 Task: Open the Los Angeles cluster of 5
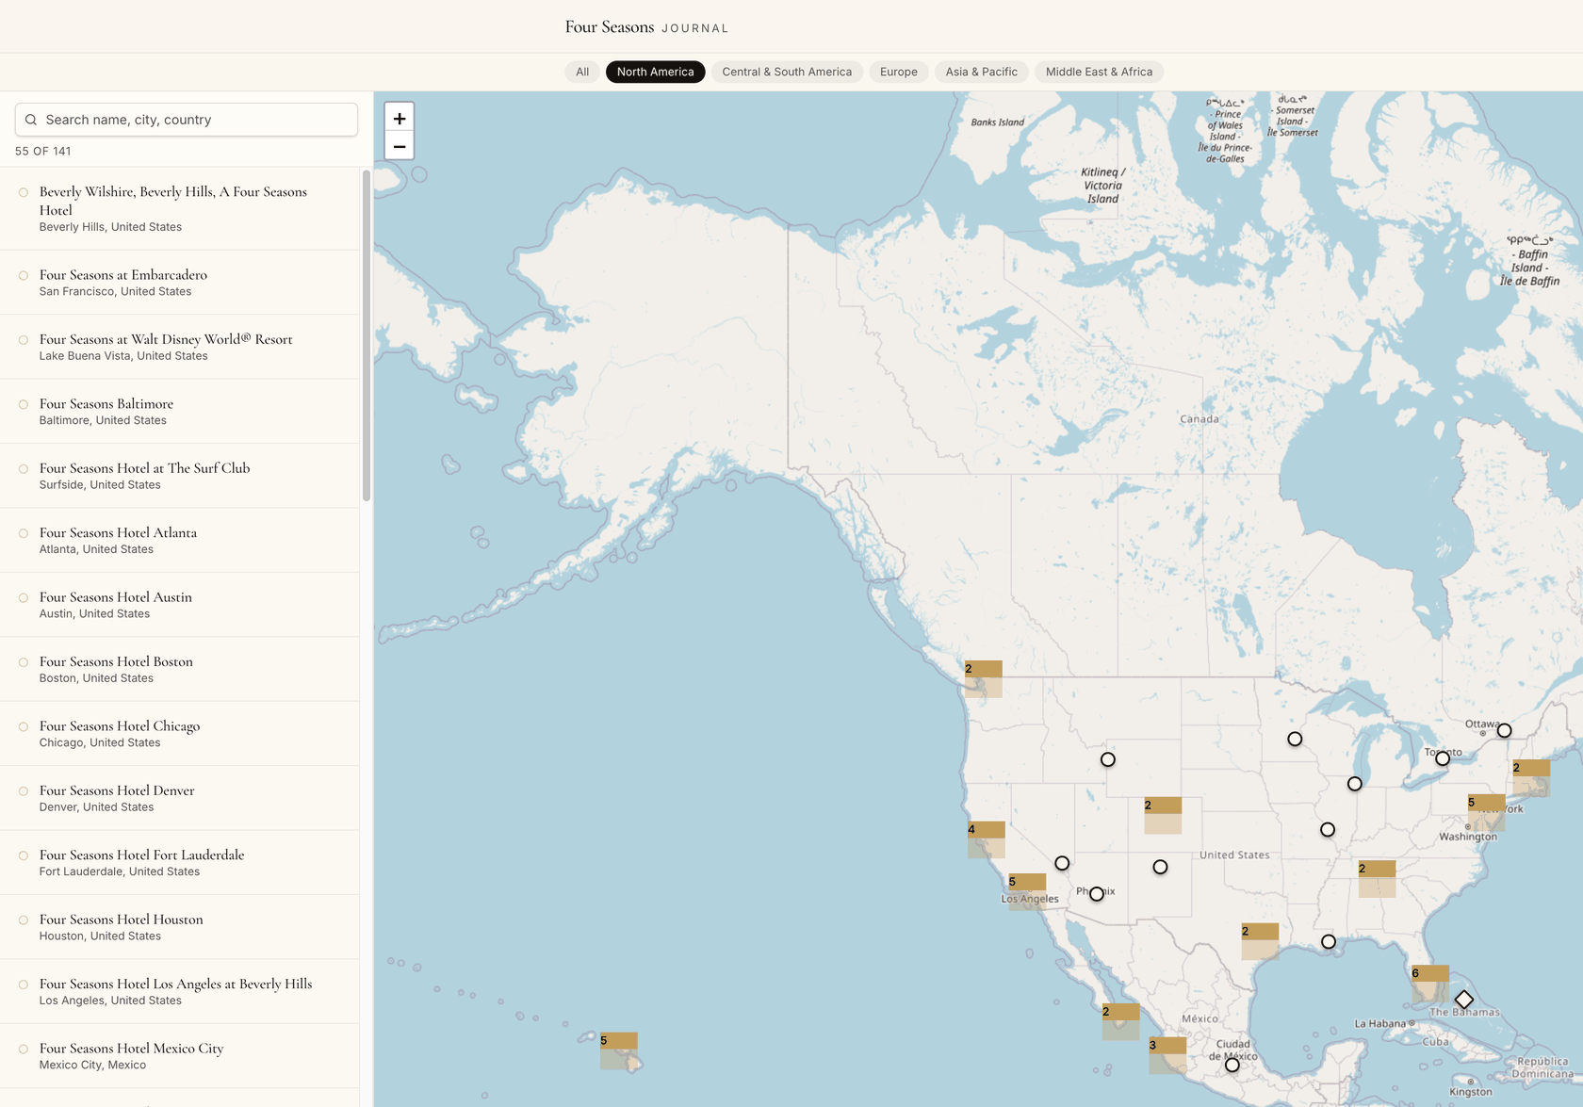coord(1027,891)
